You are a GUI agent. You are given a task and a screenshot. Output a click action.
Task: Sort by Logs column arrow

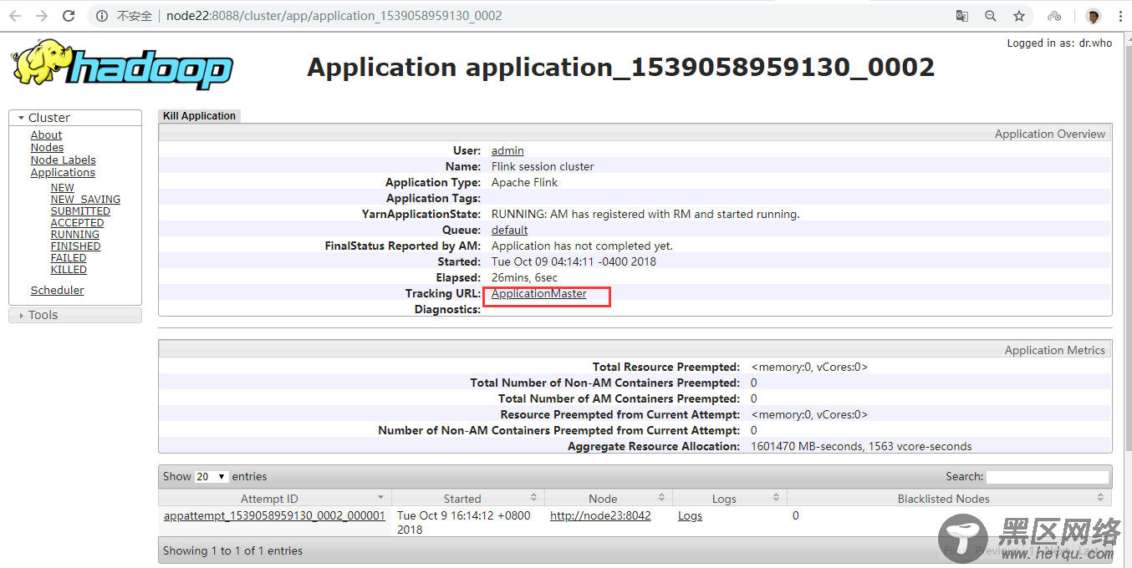point(777,498)
